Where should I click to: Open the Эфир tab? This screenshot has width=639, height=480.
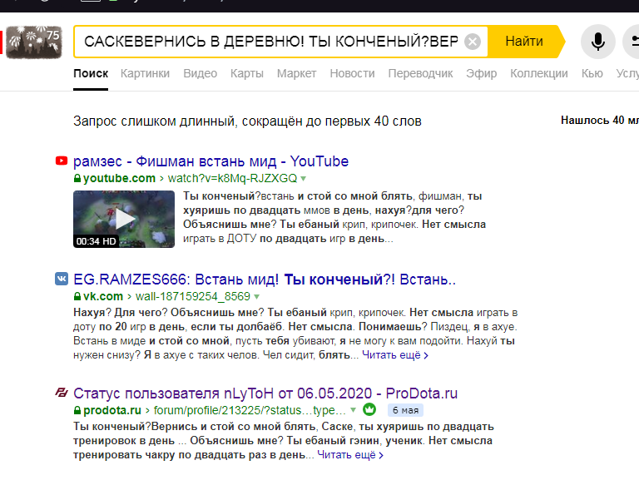pos(481,73)
